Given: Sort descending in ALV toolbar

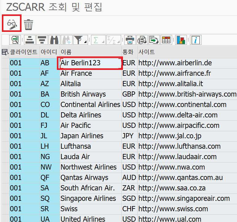Looking at the screenshot, I should click(x=42, y=40).
